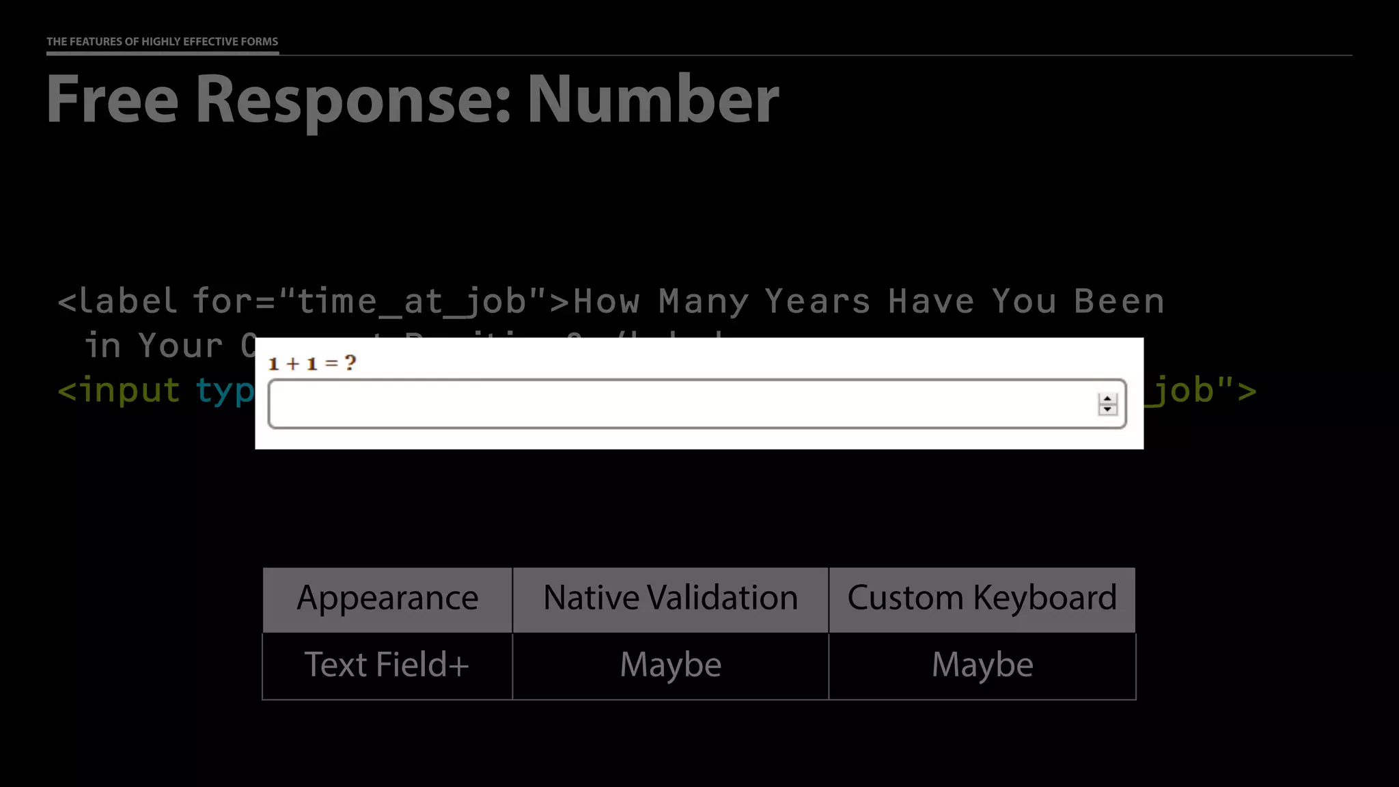Screen dimensions: 1399x787
Task: Click the 'Maybe' cell under Native Validation
Action: 670,666
